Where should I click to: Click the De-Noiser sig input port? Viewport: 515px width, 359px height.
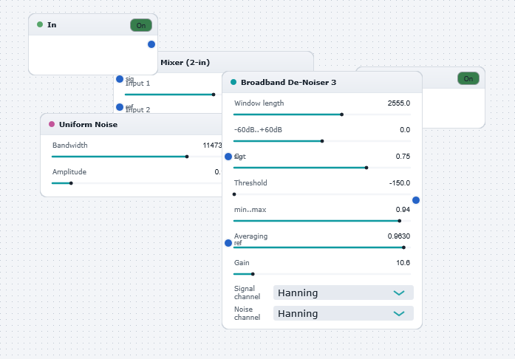(228, 157)
